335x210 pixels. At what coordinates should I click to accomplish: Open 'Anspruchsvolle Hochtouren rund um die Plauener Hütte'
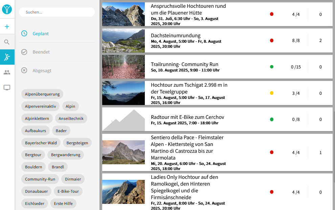click(x=188, y=9)
